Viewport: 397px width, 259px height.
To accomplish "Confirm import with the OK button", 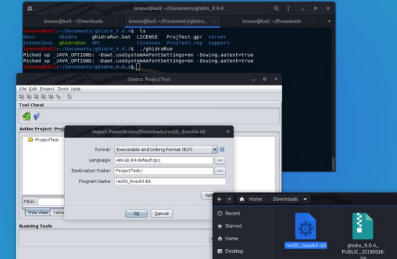I will 136,213.
